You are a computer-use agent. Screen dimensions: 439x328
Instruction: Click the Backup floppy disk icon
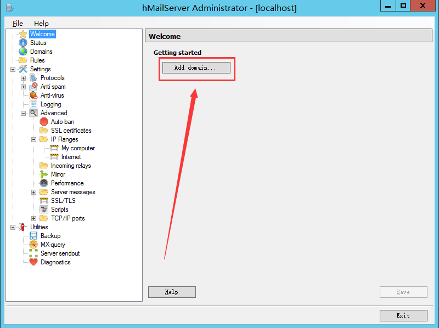click(33, 236)
